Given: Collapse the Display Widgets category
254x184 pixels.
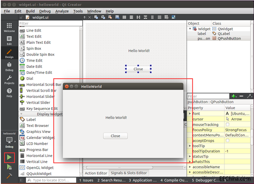Looking at the screenshot, I should coord(21,114).
